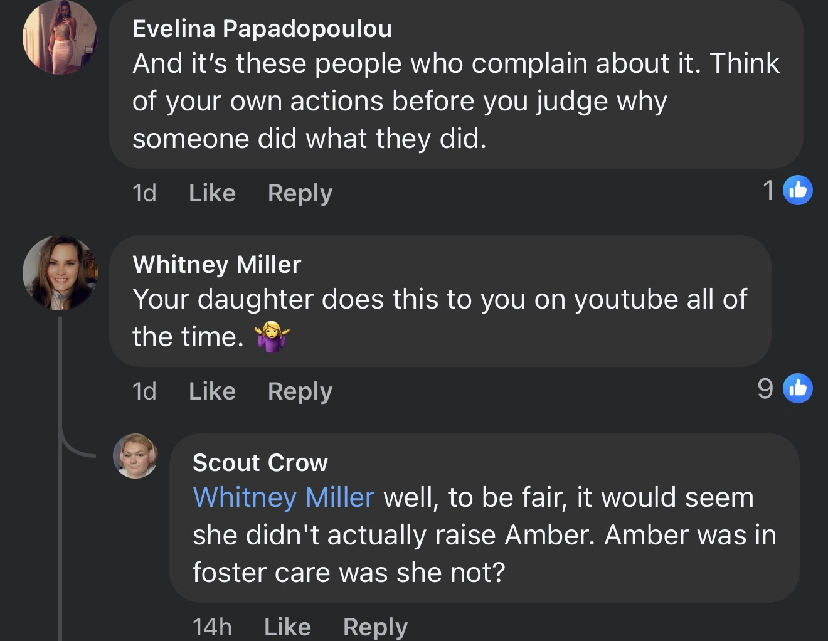Screen dimensions: 828x641
Task: Click the 1d timestamp on Evelina's comment
Action: [x=144, y=193]
